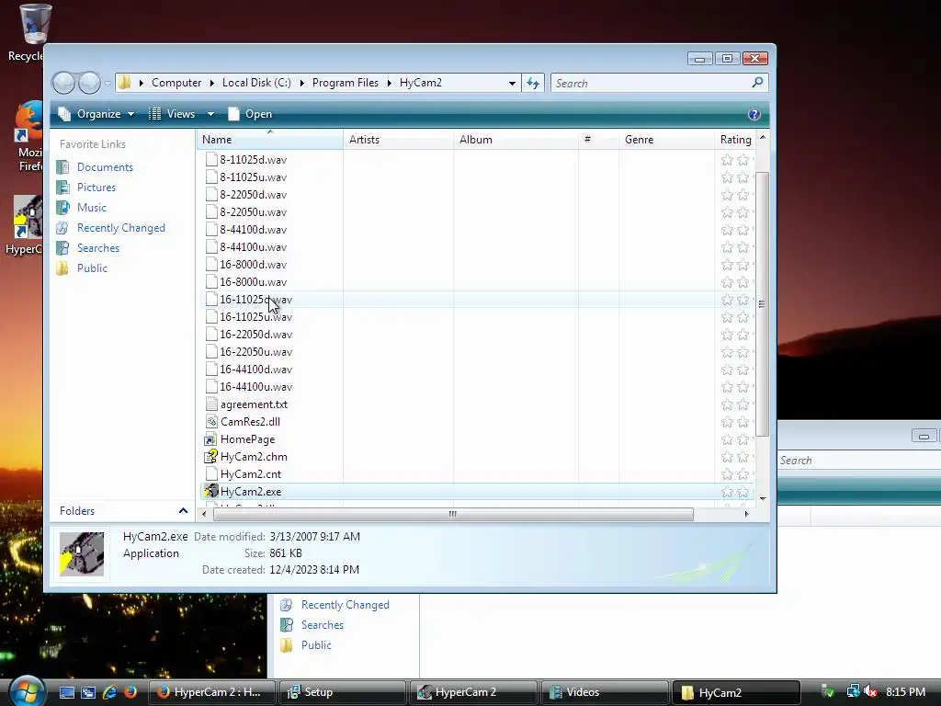
Task: Expand breadcrumb arrow after Program Files
Action: (x=389, y=83)
